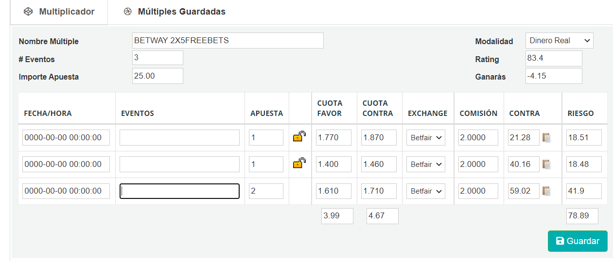
Task: Save the multiple with the Guardar button
Action: coord(578,241)
